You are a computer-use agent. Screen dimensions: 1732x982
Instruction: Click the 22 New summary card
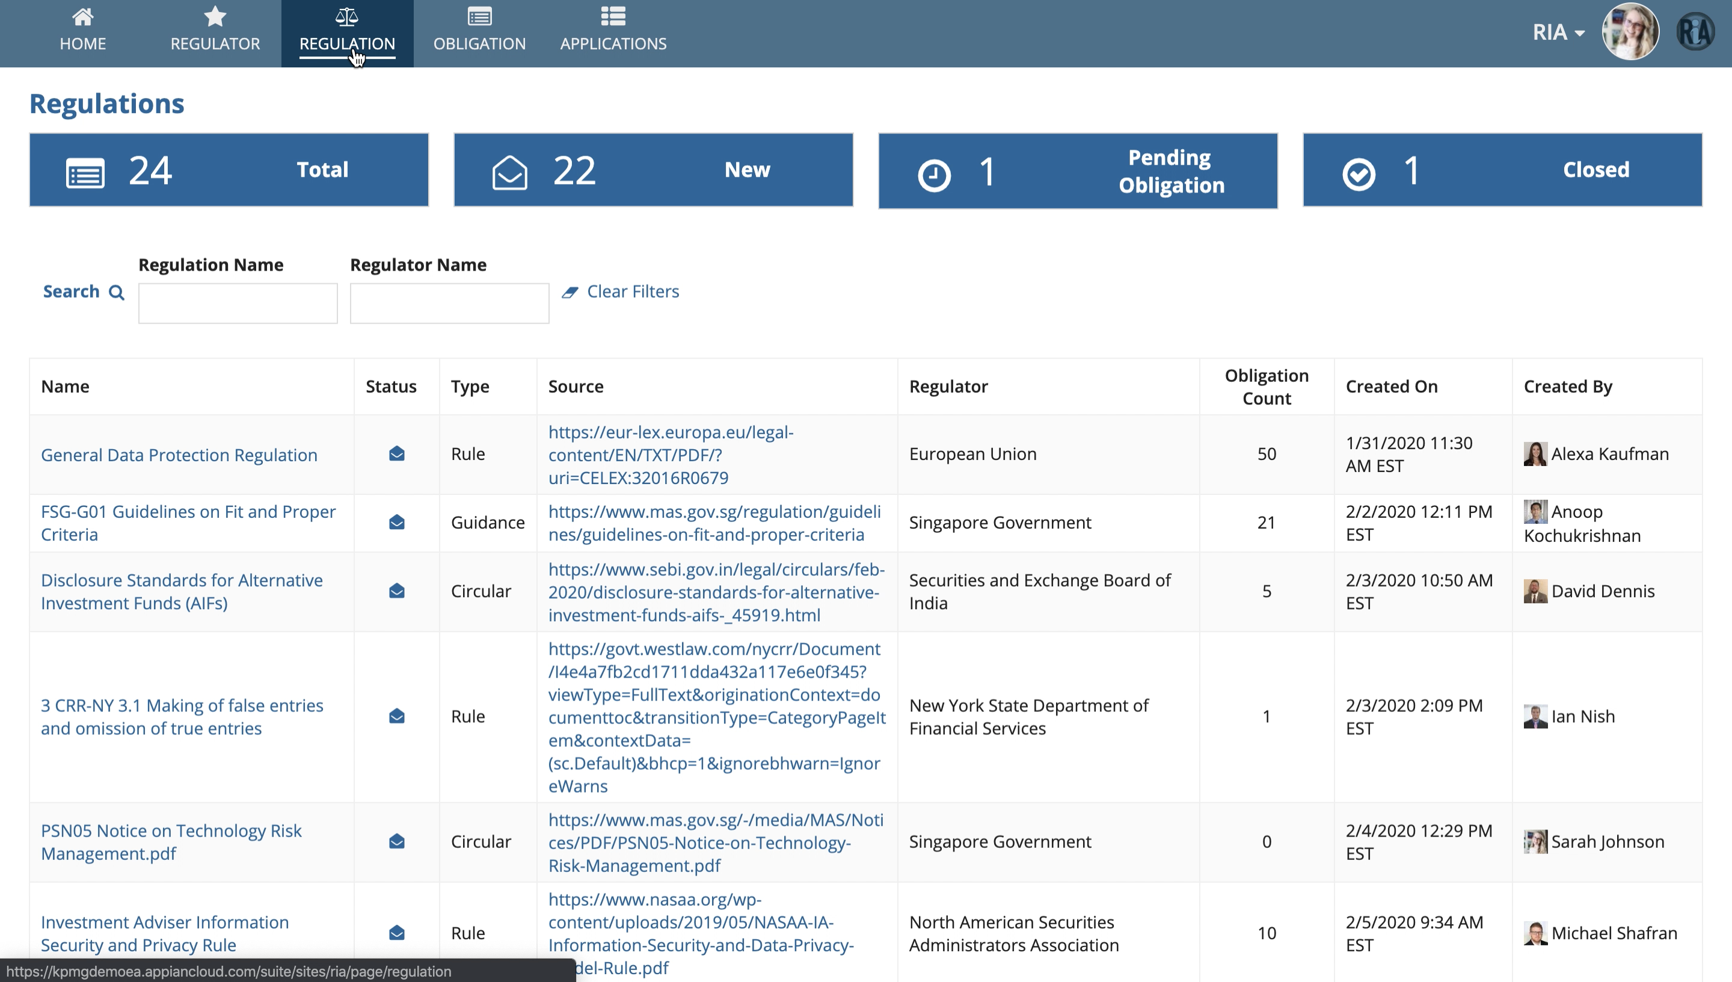point(653,170)
